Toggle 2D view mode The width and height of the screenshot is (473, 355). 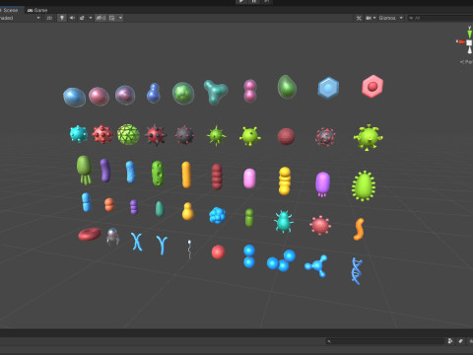[x=49, y=18]
